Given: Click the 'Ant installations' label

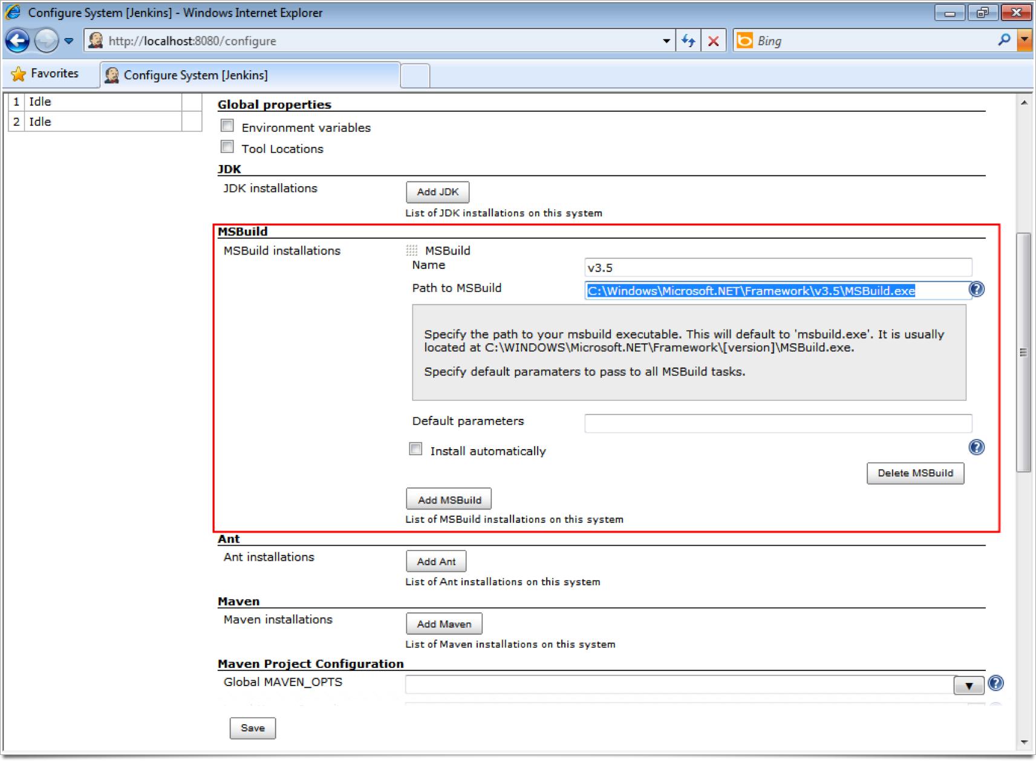Looking at the screenshot, I should (x=269, y=557).
